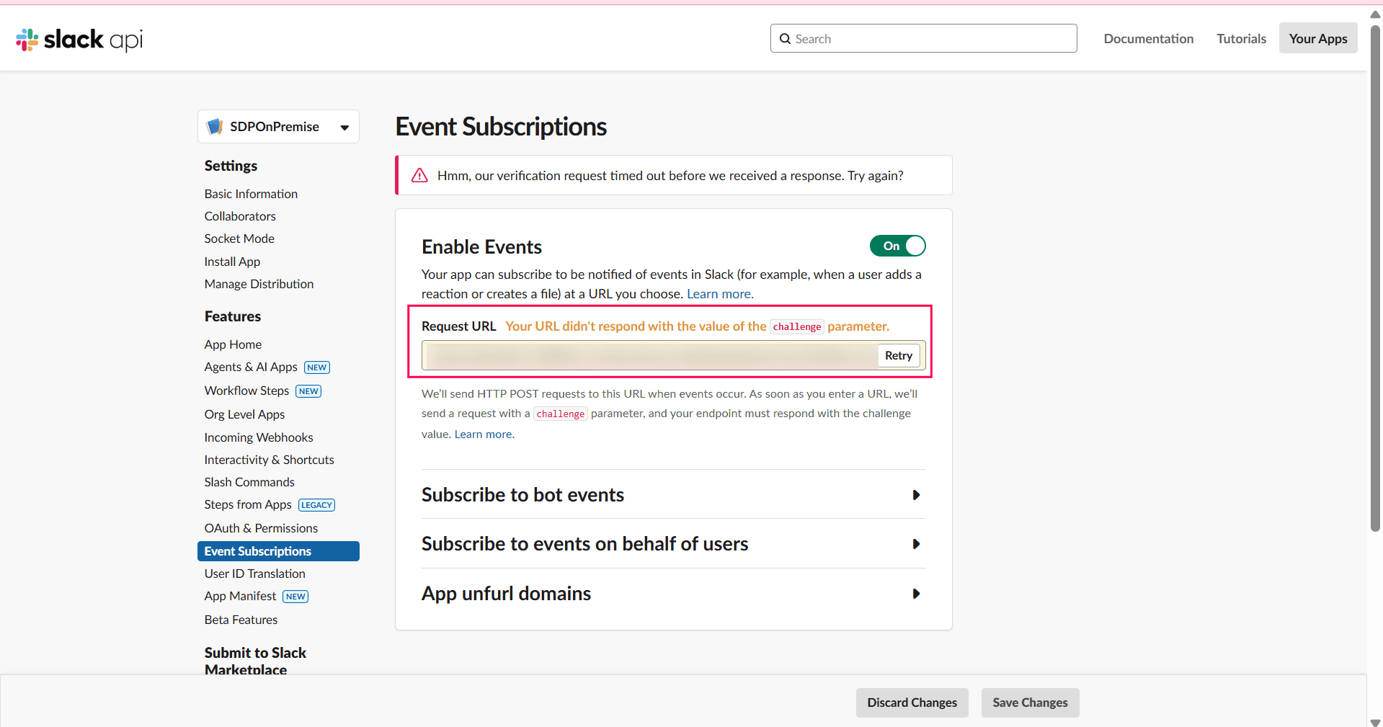This screenshot has width=1383, height=727.
Task: Retry the Request URL verification
Action: click(898, 356)
